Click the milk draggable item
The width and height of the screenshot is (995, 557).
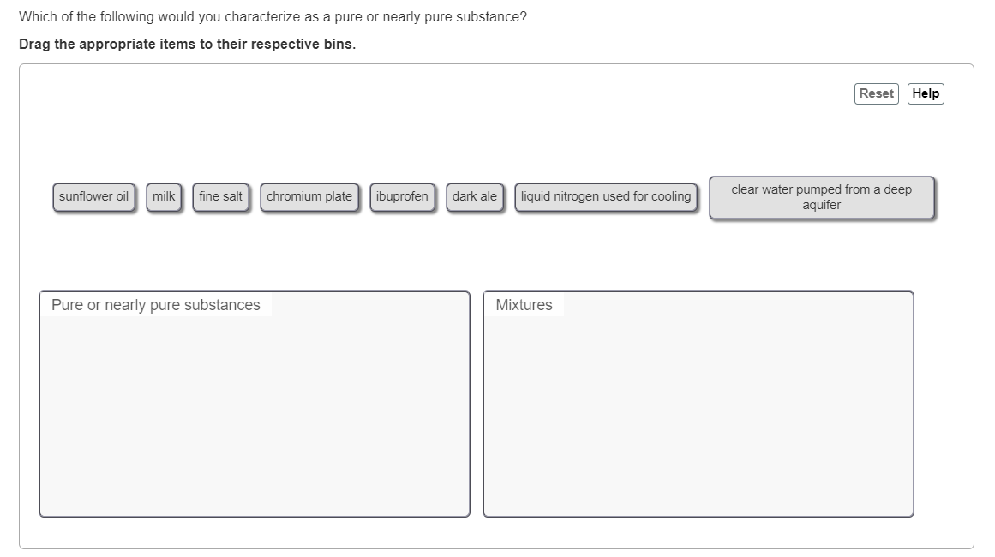pos(164,196)
